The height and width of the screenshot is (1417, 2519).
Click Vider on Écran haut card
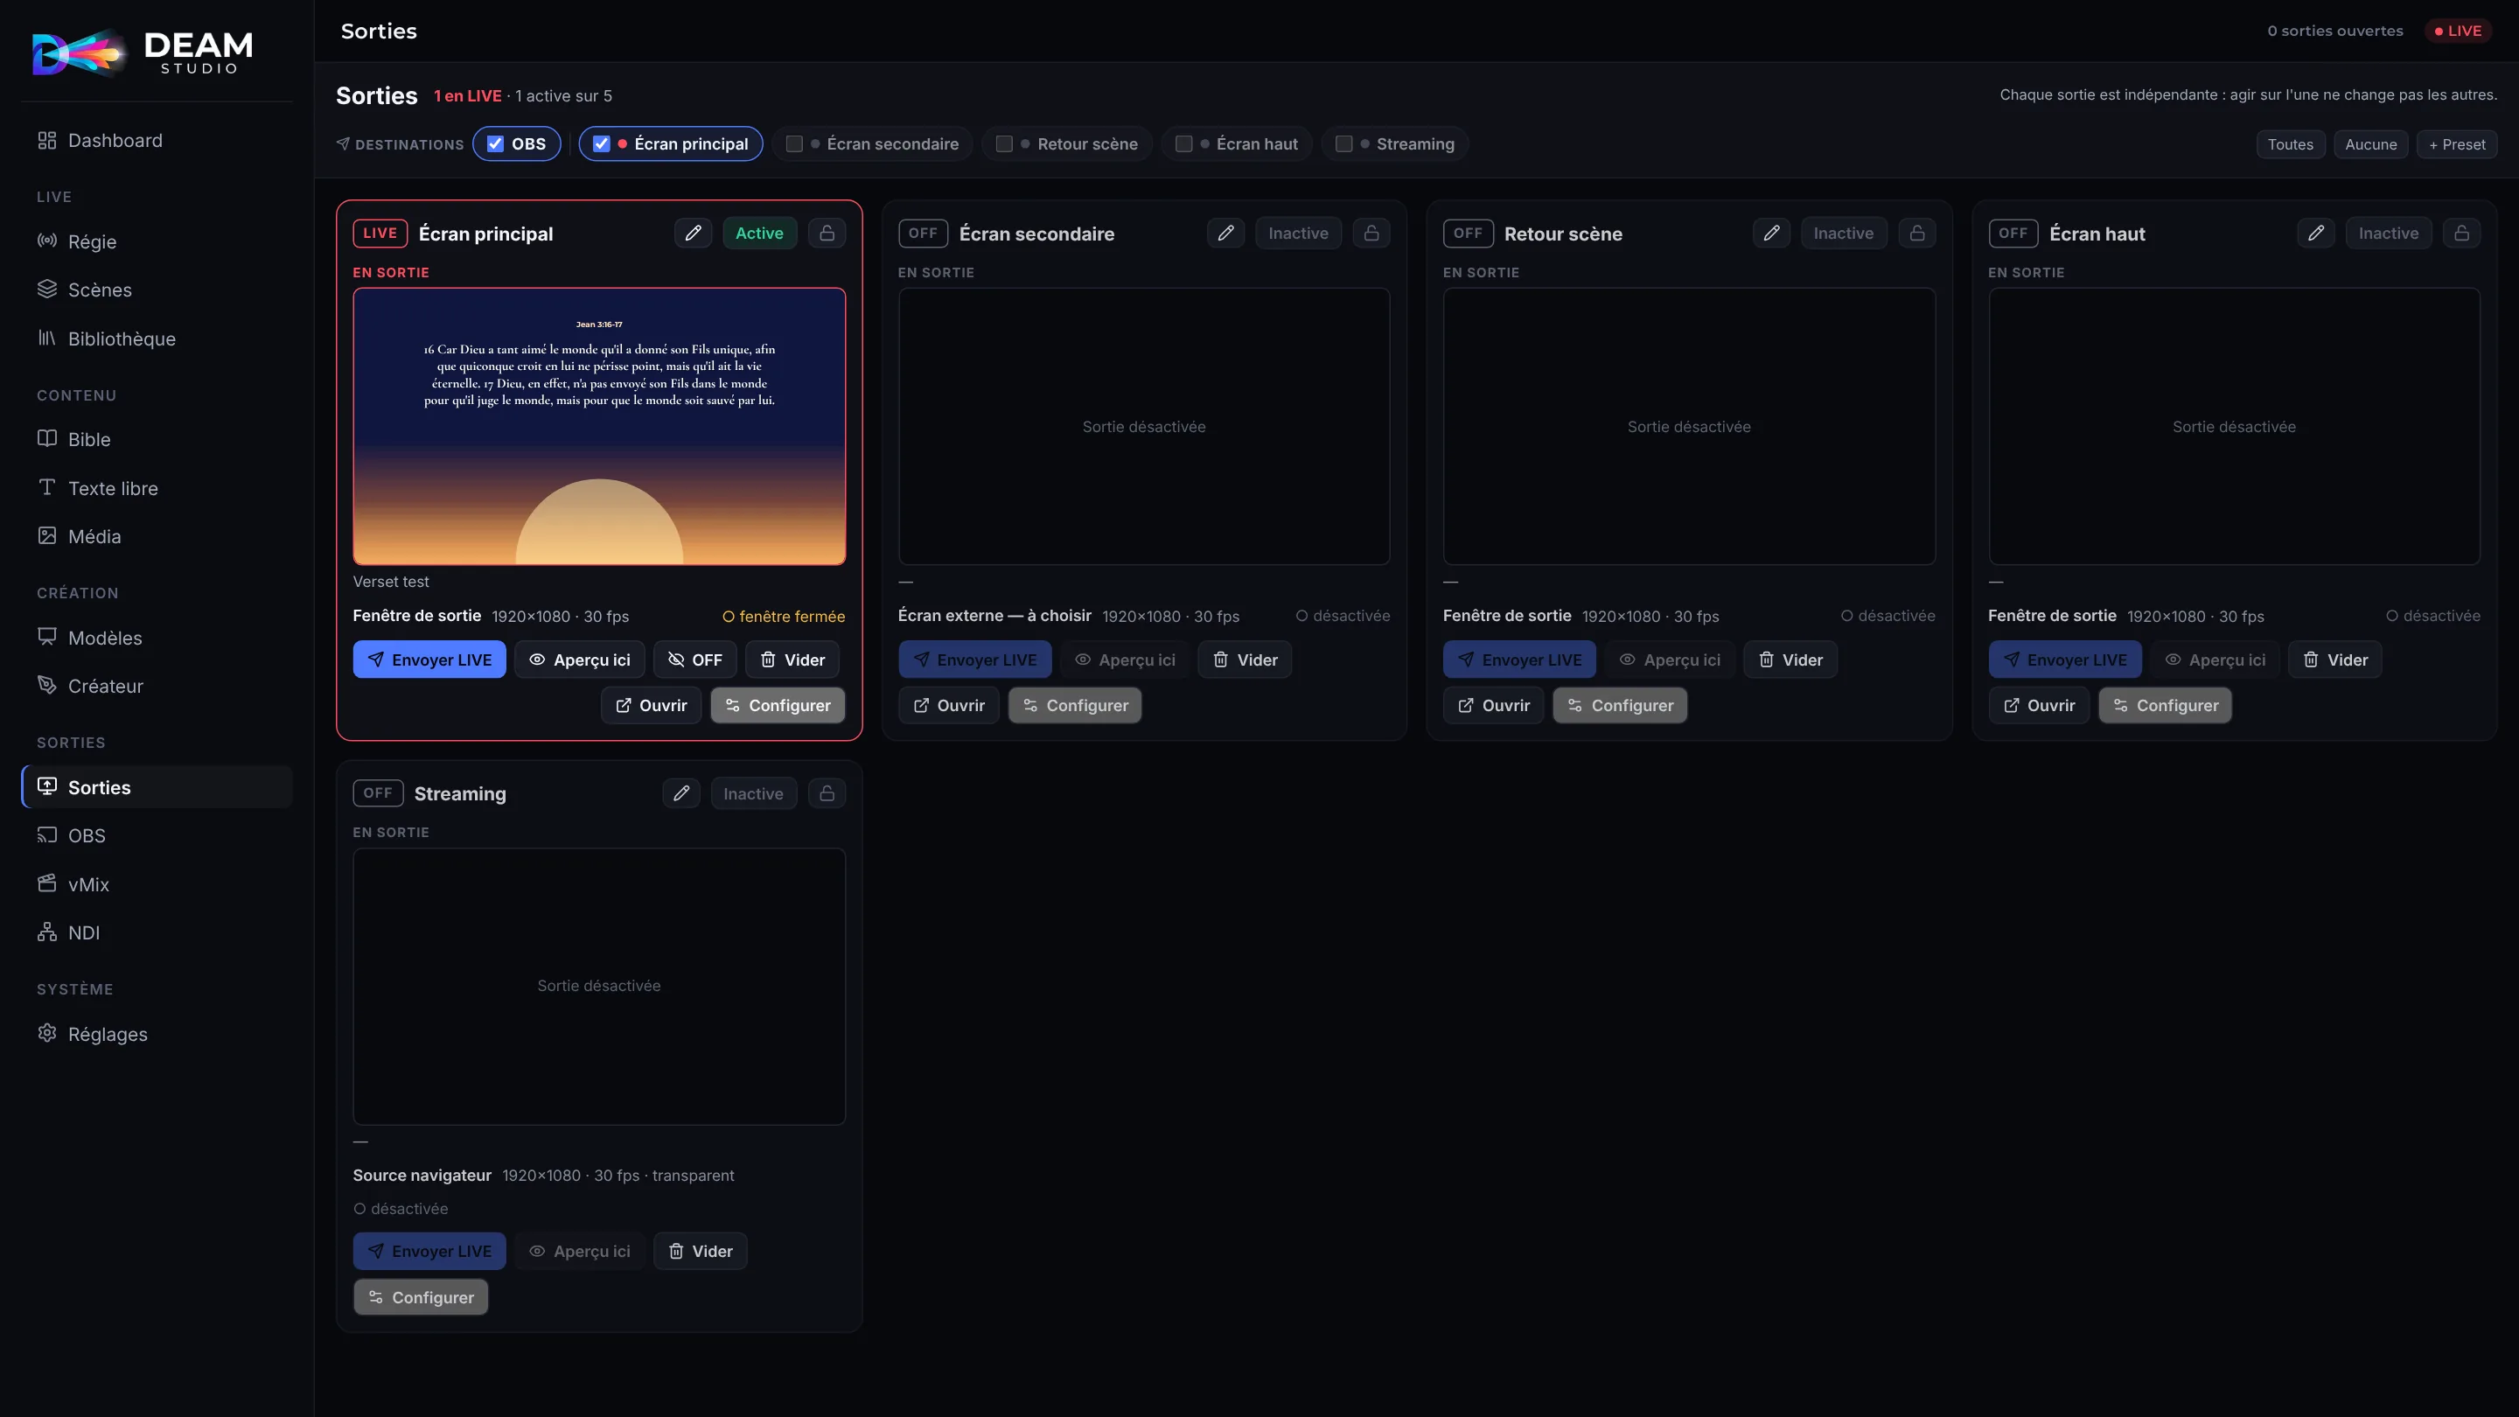(2335, 660)
